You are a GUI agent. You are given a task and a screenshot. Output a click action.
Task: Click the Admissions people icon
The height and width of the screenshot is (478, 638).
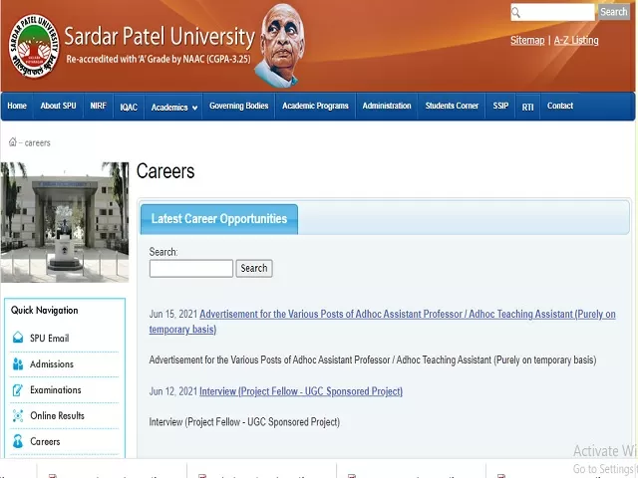(x=18, y=363)
